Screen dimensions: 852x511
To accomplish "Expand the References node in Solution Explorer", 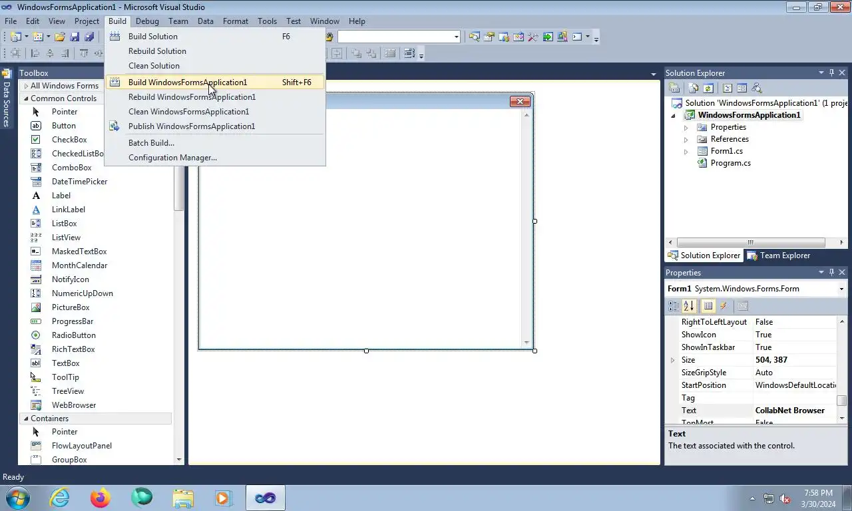I will pos(686,139).
